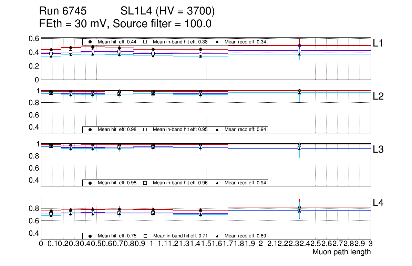Click the open square marker in L3 legend
Viewport: 412px width, 266px height.
(x=145, y=183)
